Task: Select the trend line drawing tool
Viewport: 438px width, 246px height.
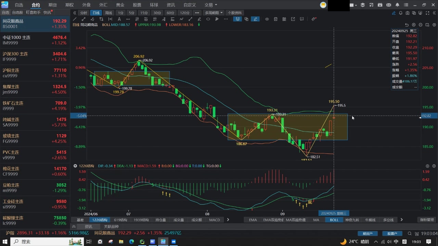Action: [75, 19]
